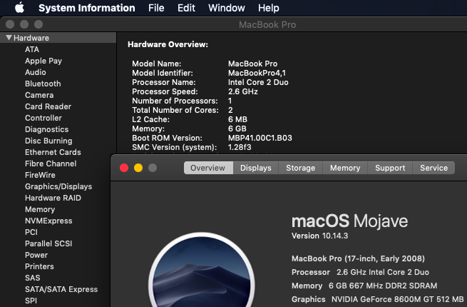The height and width of the screenshot is (307, 467).
Task: Click the MacBookPro4,1 model identifier value
Action: [257, 73]
